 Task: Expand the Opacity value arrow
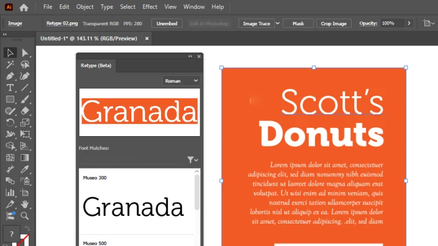pyautogui.click(x=408, y=24)
